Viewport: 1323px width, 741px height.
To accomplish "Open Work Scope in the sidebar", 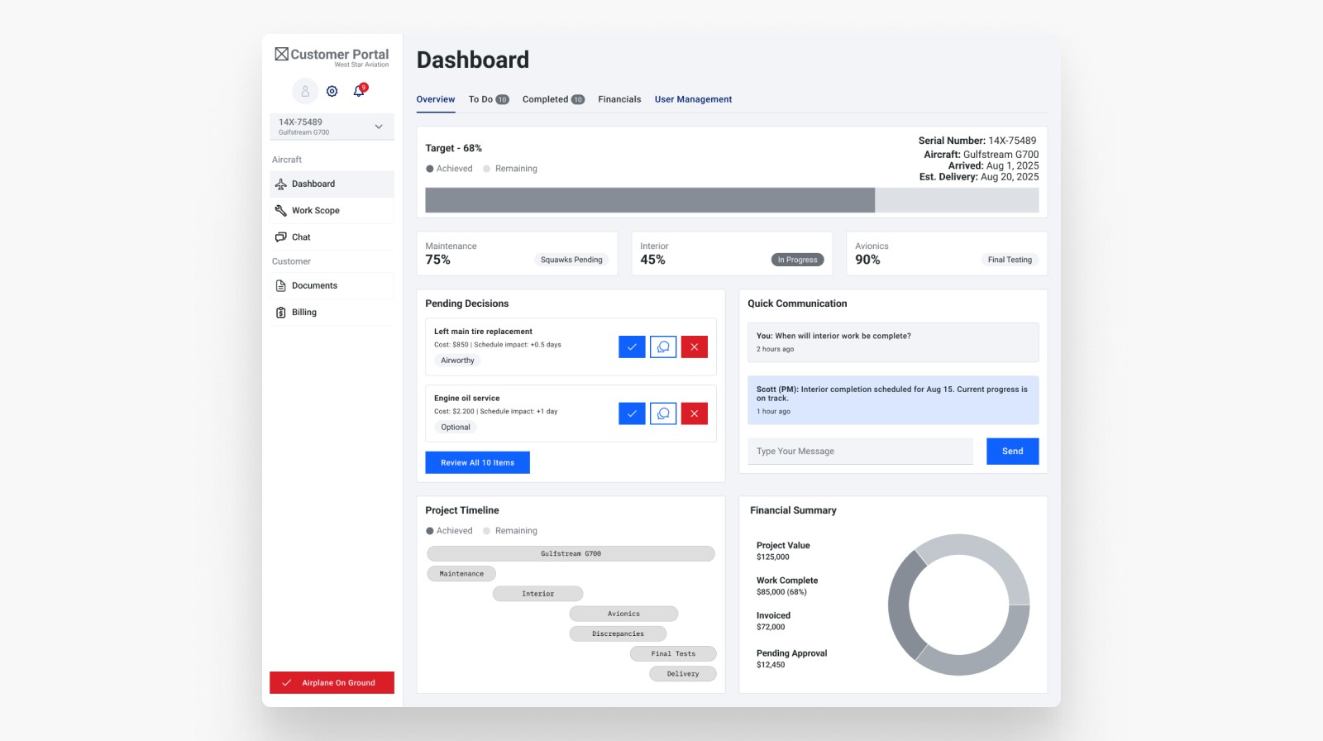I will click(x=332, y=211).
